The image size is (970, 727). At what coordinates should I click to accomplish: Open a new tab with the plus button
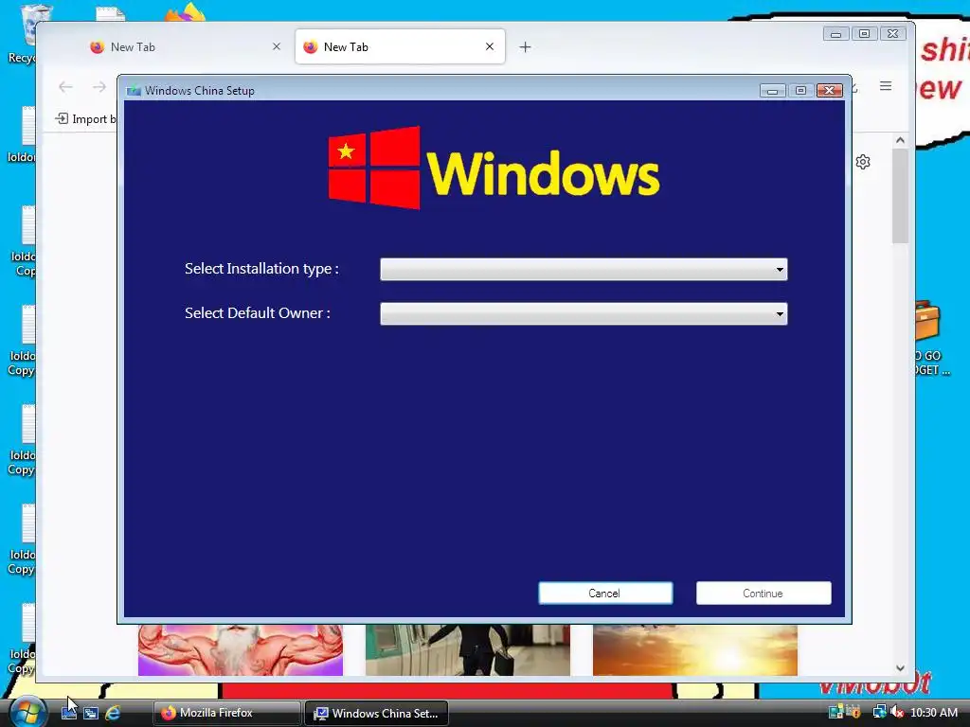(x=525, y=47)
